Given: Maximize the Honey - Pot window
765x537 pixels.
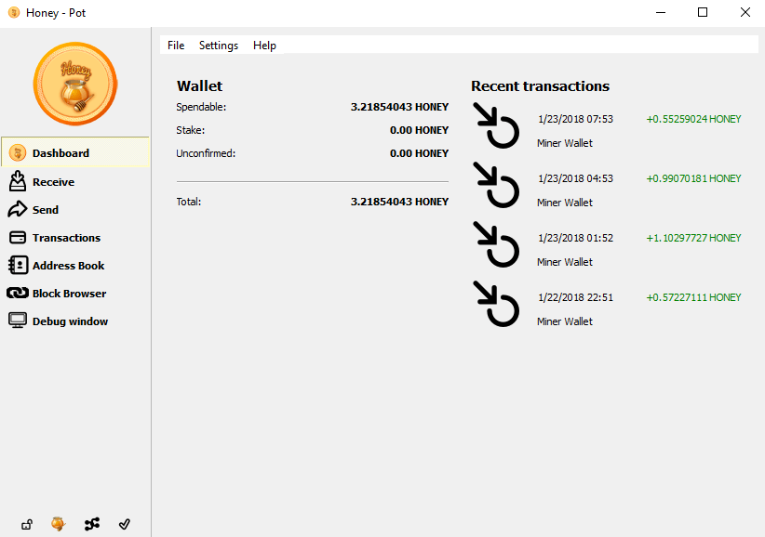Looking at the screenshot, I should tap(703, 13).
